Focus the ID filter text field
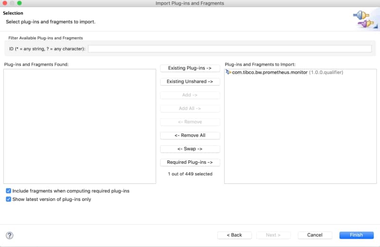This screenshot has width=380, height=247. click(229, 49)
